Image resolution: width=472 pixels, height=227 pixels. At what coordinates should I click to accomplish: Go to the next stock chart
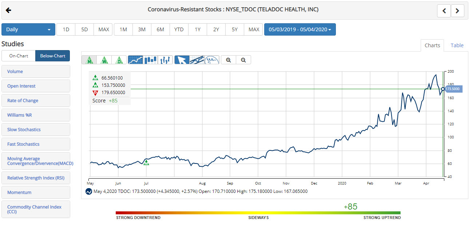(x=457, y=11)
